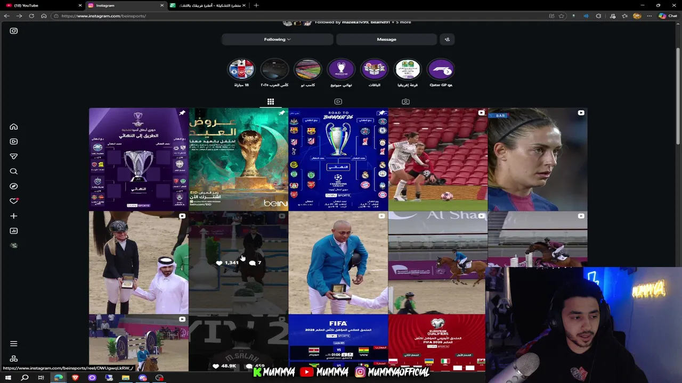This screenshot has height=383, width=682.
Task: Go to Home feed in sidebar
Action: (14, 127)
